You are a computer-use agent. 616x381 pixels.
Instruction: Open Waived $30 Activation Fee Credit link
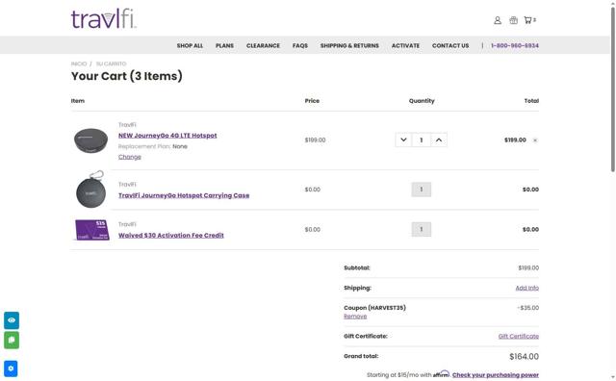pyautogui.click(x=171, y=236)
